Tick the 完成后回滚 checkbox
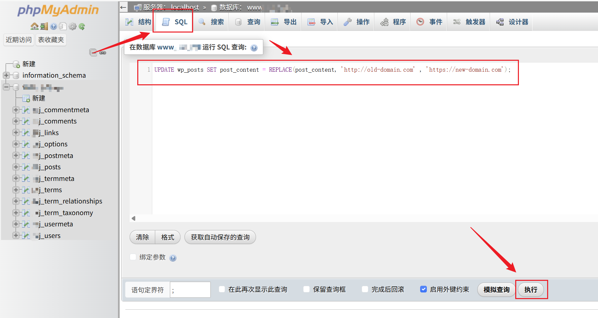This screenshot has width=598, height=318. pyautogui.click(x=365, y=289)
